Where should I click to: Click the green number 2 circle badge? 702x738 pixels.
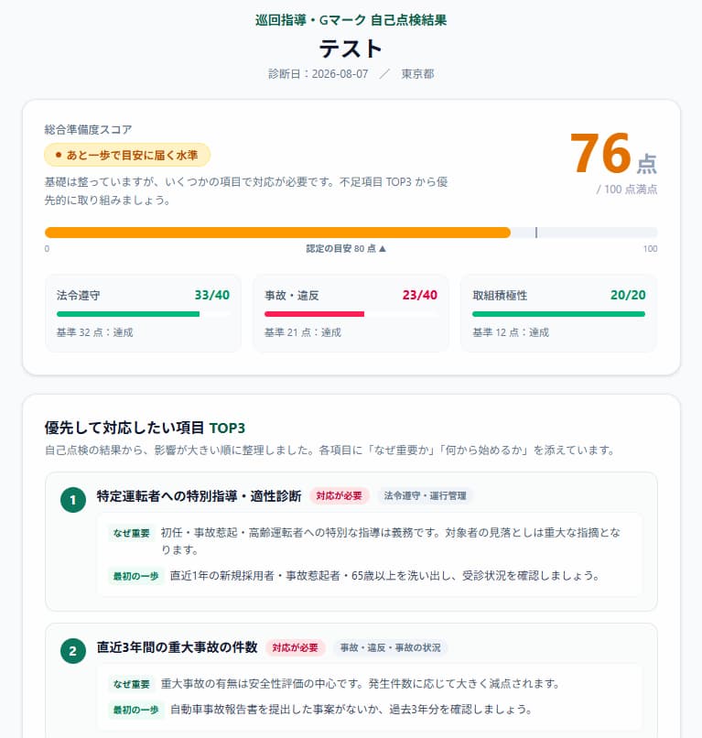(73, 650)
